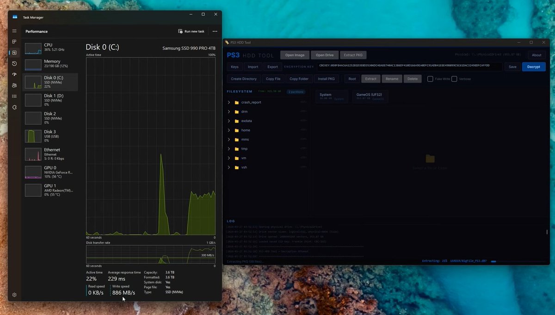Open Services page icon in Task Manager
This screenshot has height=315, width=555.
tap(14, 107)
